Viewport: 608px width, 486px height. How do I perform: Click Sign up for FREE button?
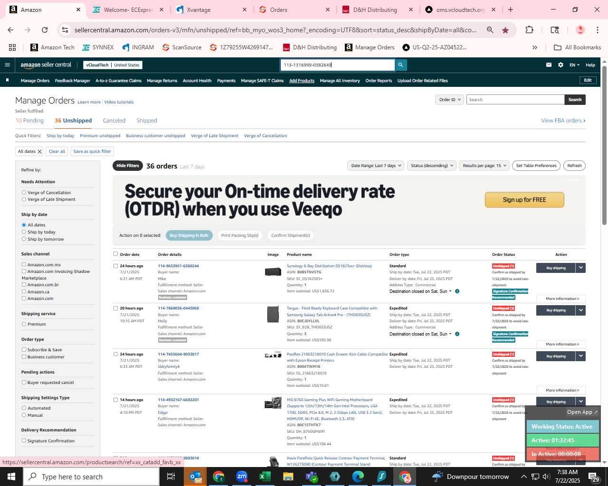[524, 200]
